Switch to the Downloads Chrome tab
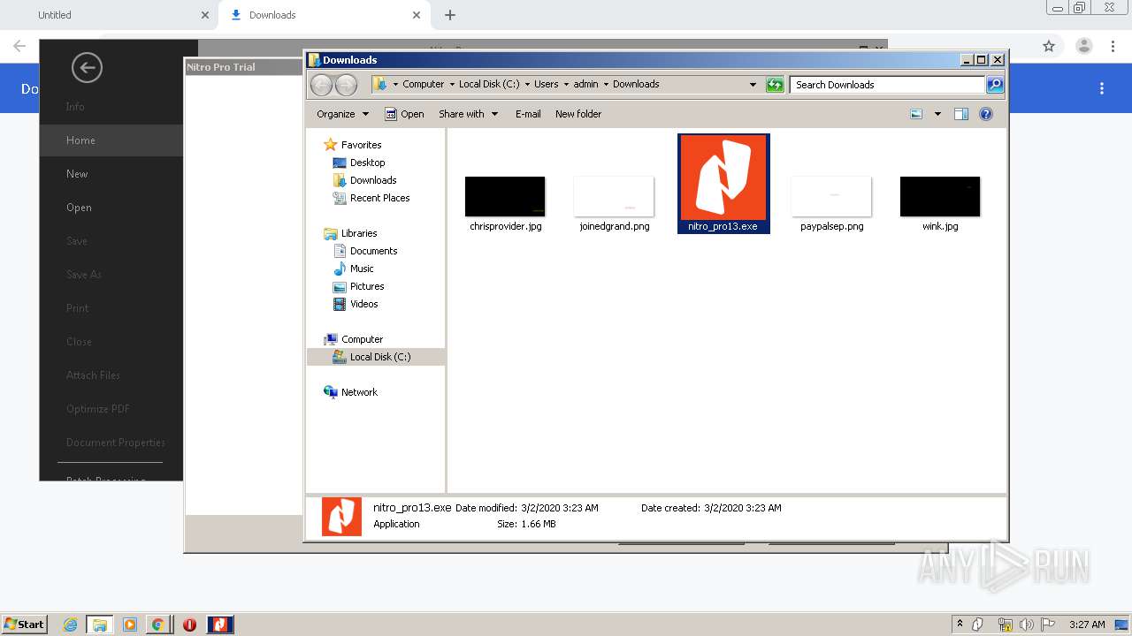The height and width of the screenshot is (636, 1132). 324,15
